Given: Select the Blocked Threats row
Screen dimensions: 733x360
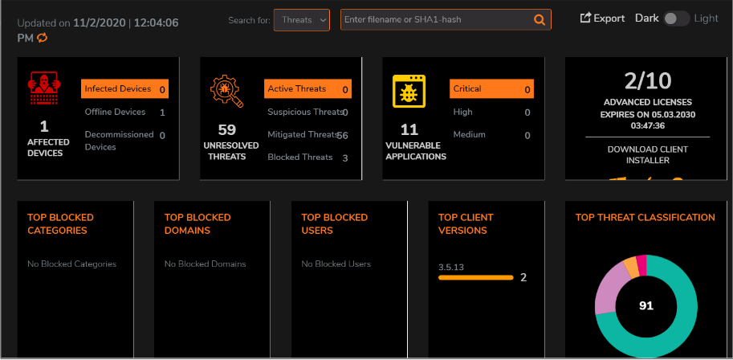Looking at the screenshot, I should pyautogui.click(x=307, y=157).
